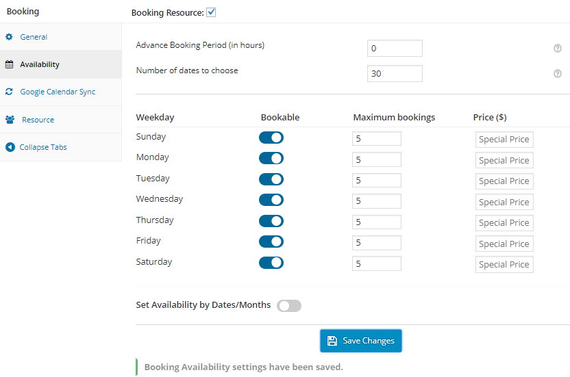Open the Google Calendar Sync tab
The height and width of the screenshot is (377, 570).
[x=58, y=92]
